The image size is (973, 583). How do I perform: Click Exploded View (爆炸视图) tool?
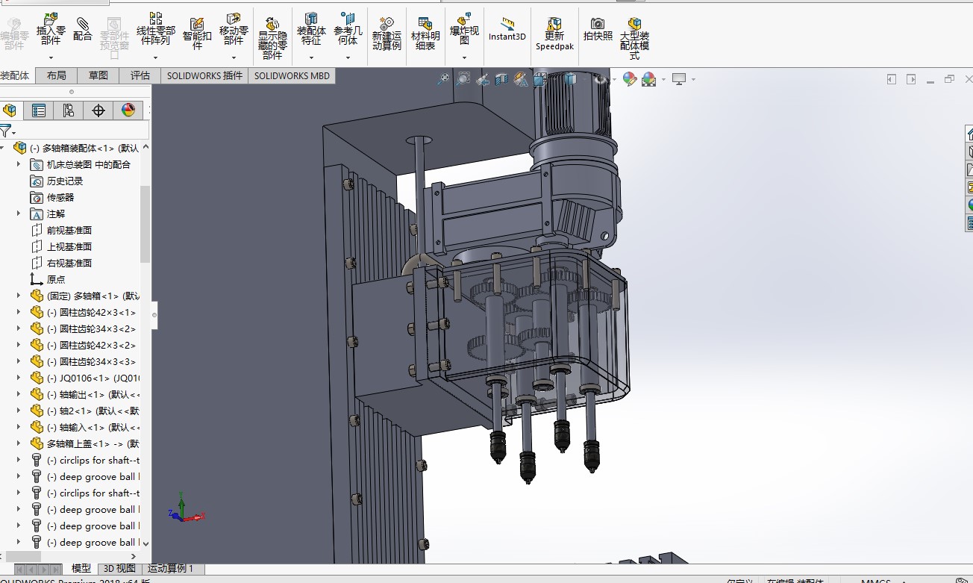click(x=464, y=30)
